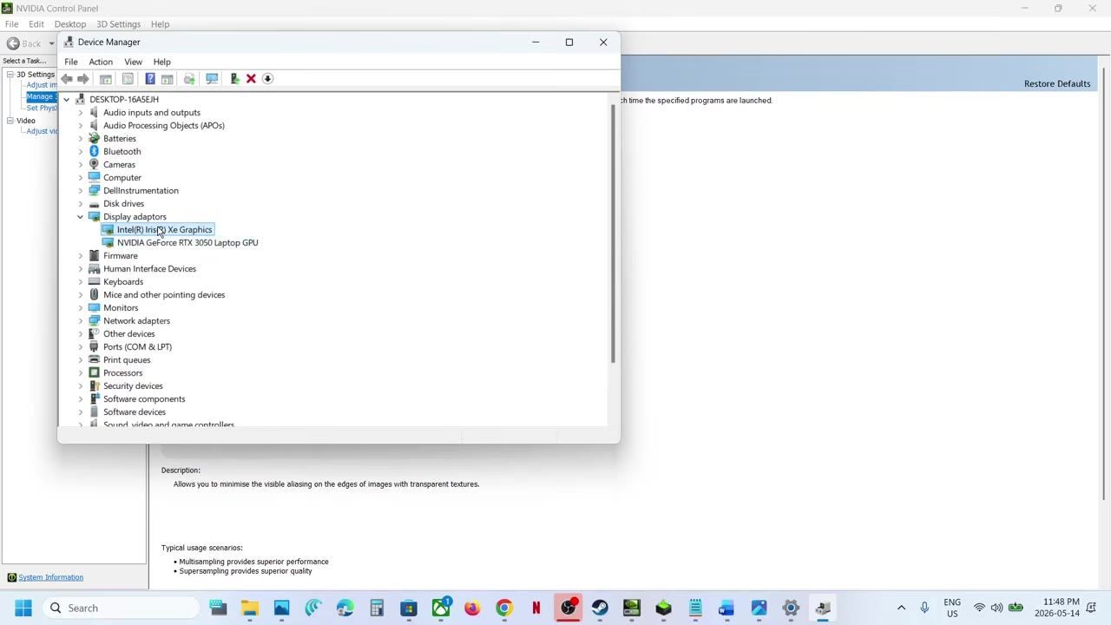Click the Back arrow in Device Manager toolbar
Image resolution: width=1111 pixels, height=625 pixels.
point(67,79)
